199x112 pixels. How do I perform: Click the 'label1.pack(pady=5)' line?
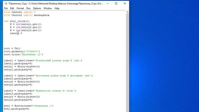click(18, 63)
